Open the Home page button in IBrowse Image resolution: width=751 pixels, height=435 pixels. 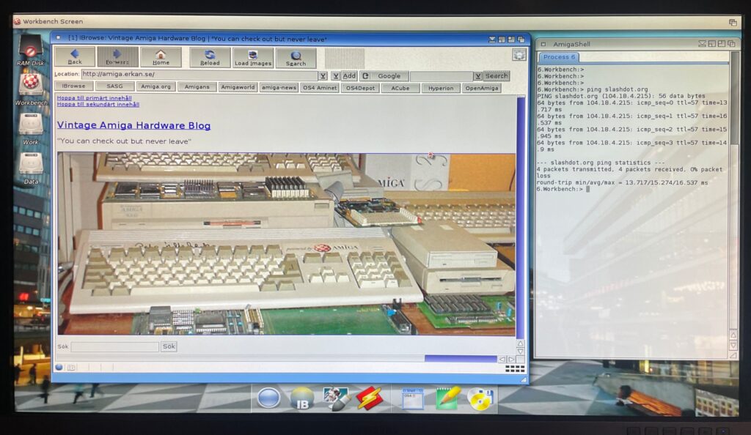(x=161, y=57)
